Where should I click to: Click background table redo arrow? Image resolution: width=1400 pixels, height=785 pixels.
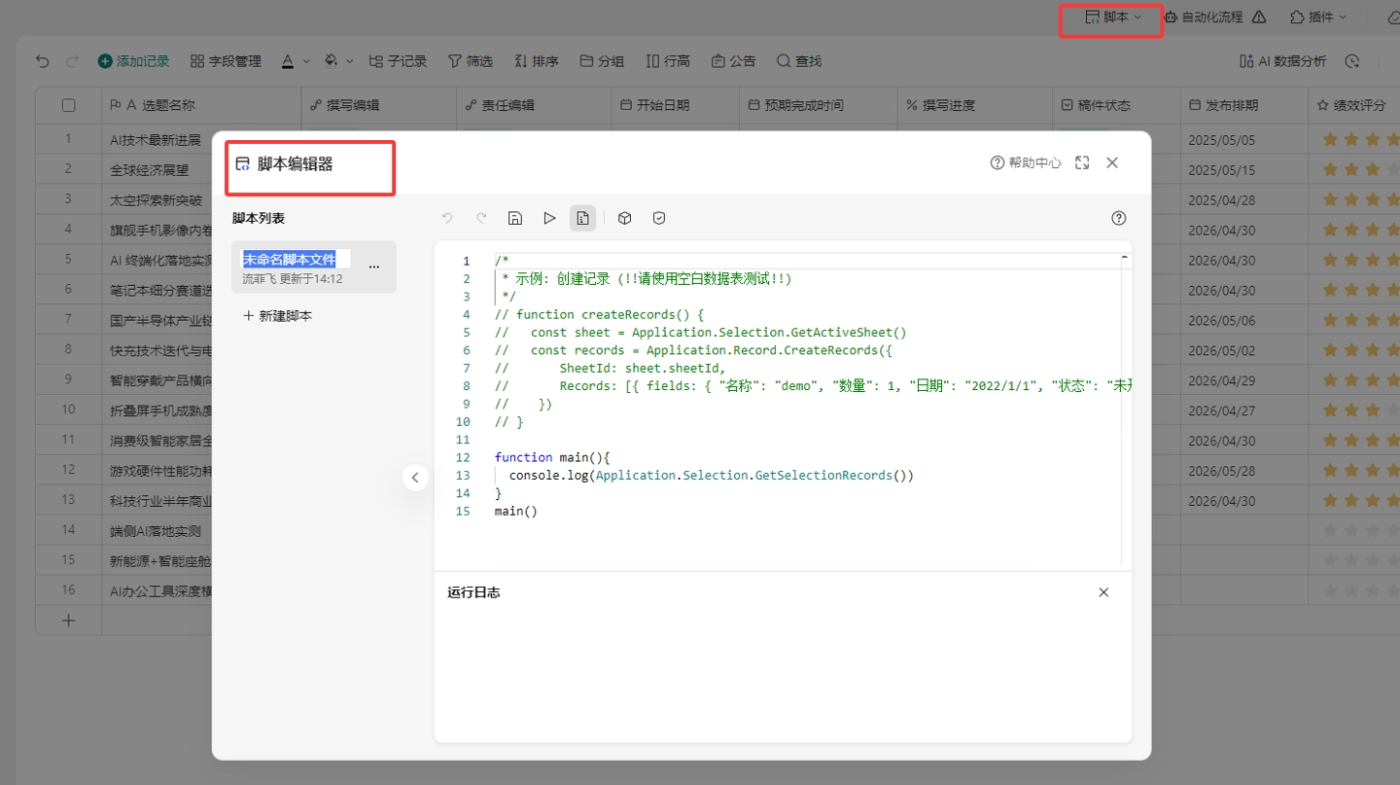click(72, 61)
